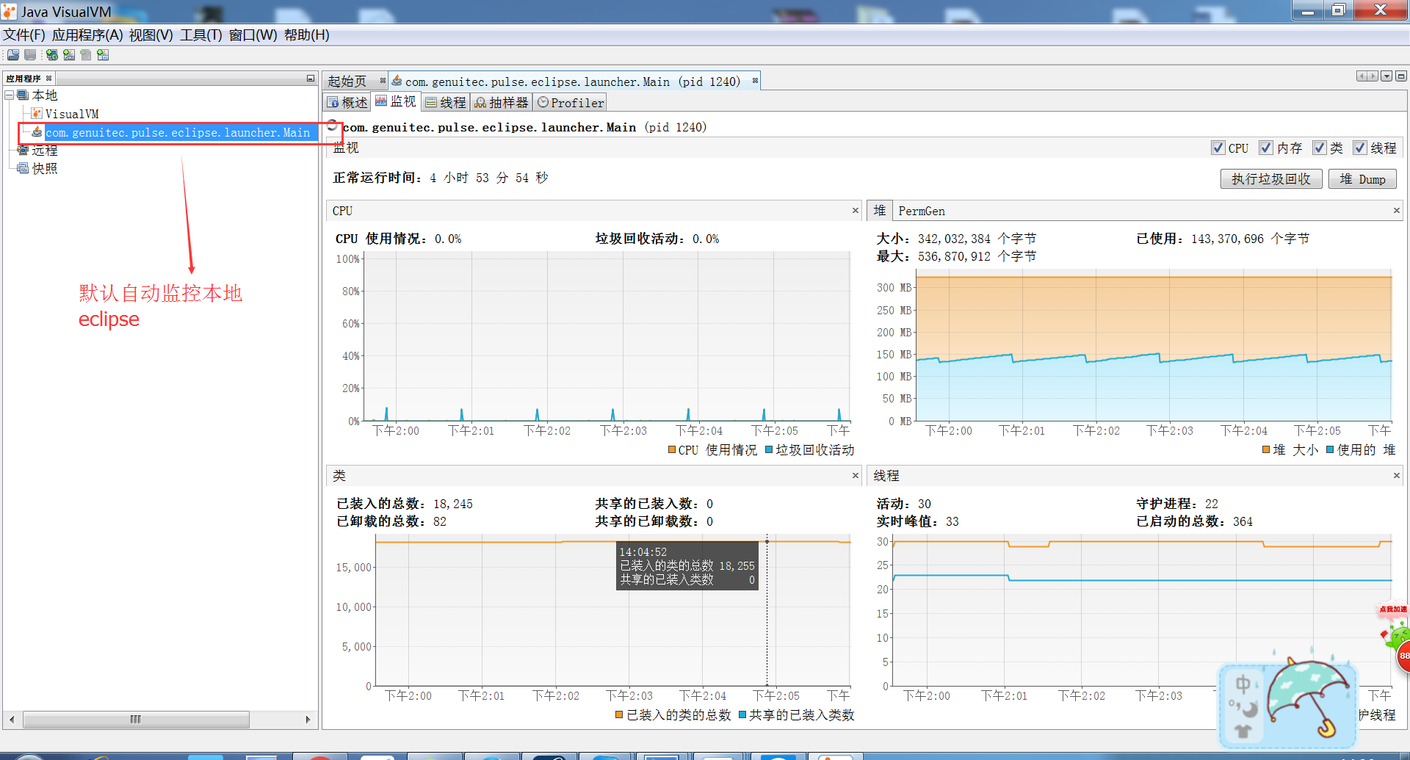Screen dimensions: 1410x760
Task: Uncheck the 类 classes checkbox
Action: (1320, 148)
